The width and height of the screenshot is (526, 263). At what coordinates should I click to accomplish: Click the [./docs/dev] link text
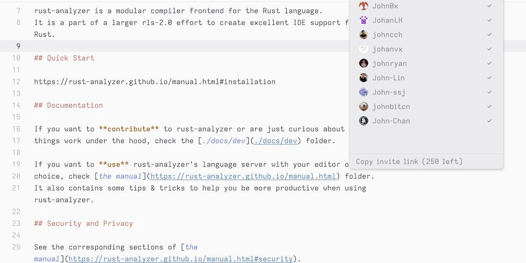[x=224, y=141]
